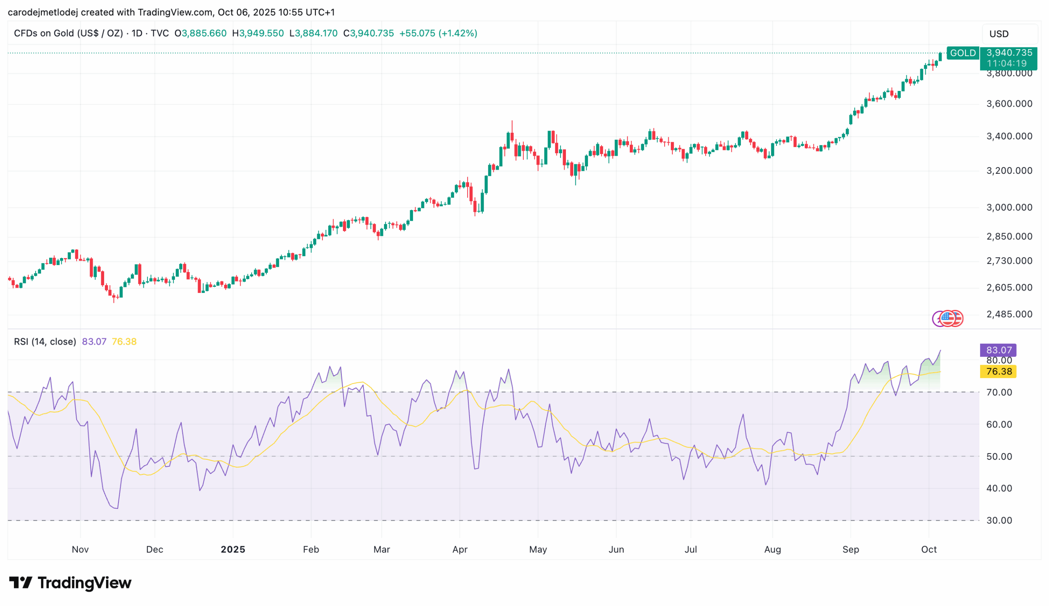Click the 3,000.000 price axis label

tap(1009, 207)
